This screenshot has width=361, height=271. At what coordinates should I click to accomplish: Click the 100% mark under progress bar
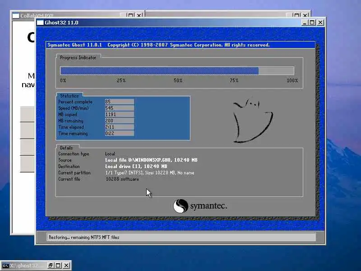coord(292,80)
